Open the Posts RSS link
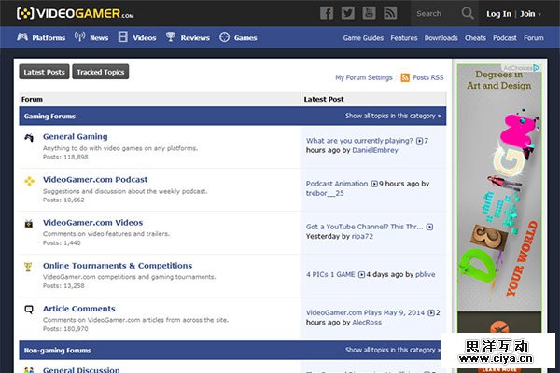The height and width of the screenshot is (373, 560). [427, 77]
